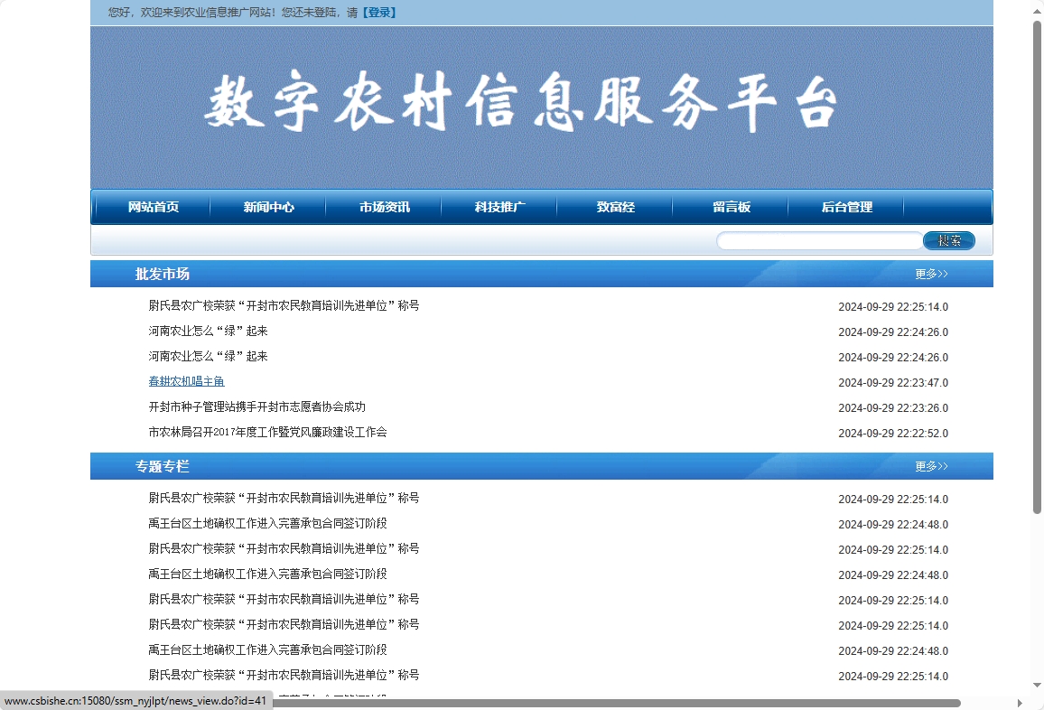Open the 春耕农机唱主角 article link
1044x710 pixels.
pos(186,381)
